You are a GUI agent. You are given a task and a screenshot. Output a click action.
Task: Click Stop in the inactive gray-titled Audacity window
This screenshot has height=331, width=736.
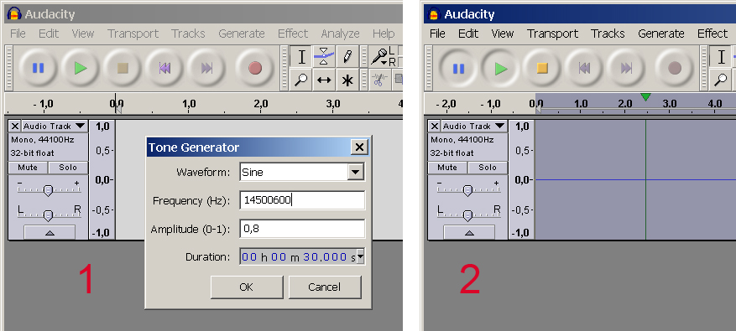point(123,69)
